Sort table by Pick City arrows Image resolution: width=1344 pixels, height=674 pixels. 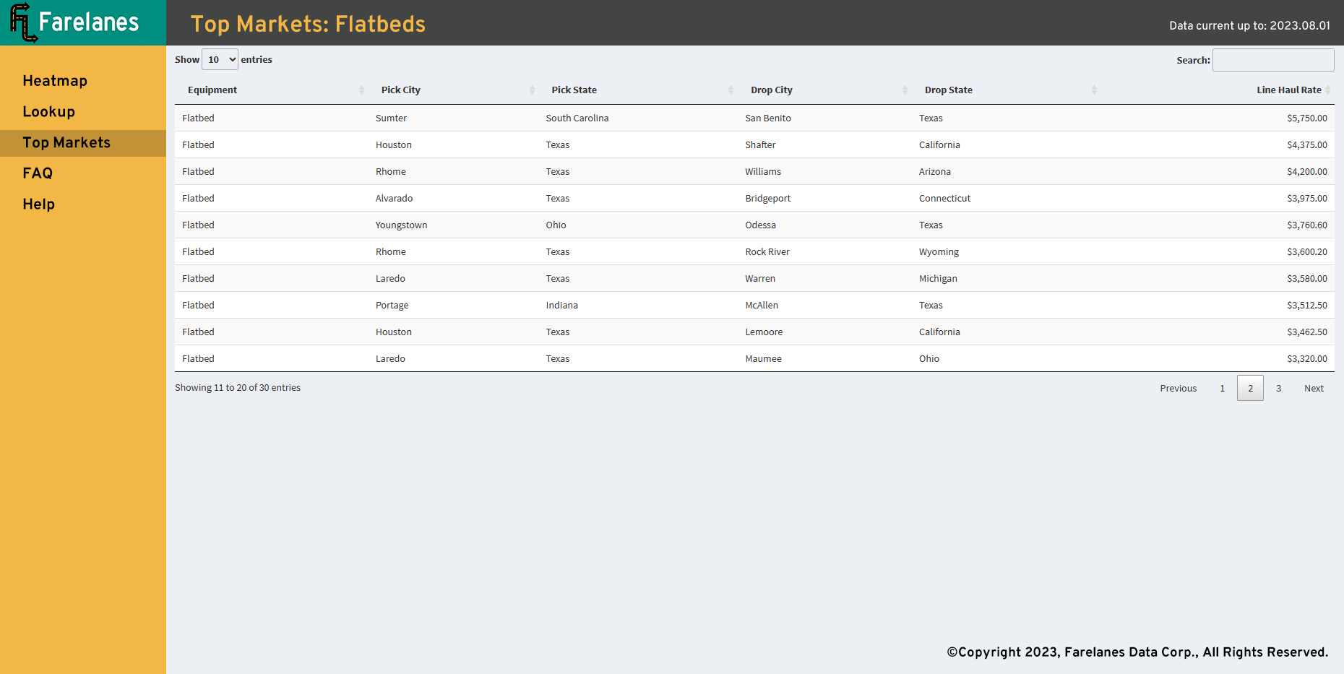[532, 90]
